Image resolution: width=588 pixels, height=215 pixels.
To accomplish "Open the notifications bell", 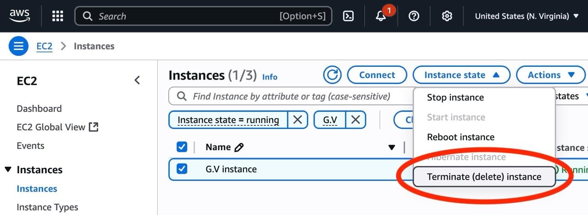I will 381,16.
